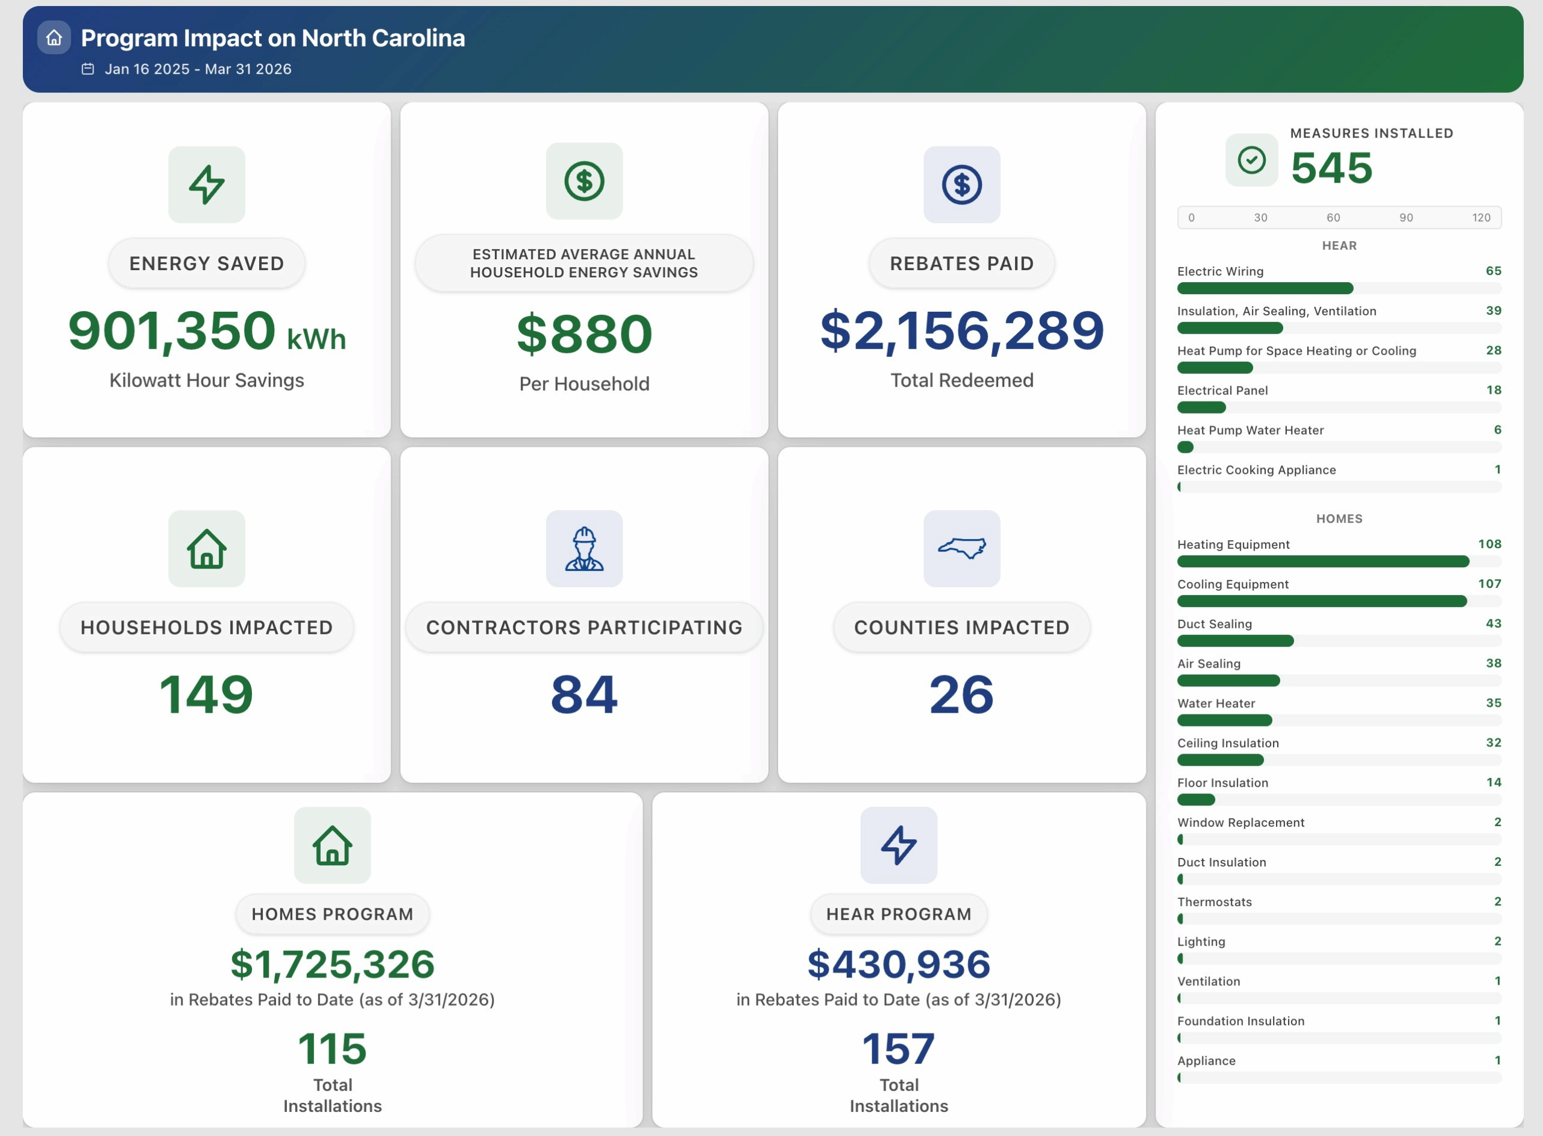Image resolution: width=1543 pixels, height=1136 pixels.
Task: Click the $1,725,326 HOMES rebates amount
Action: click(x=333, y=964)
